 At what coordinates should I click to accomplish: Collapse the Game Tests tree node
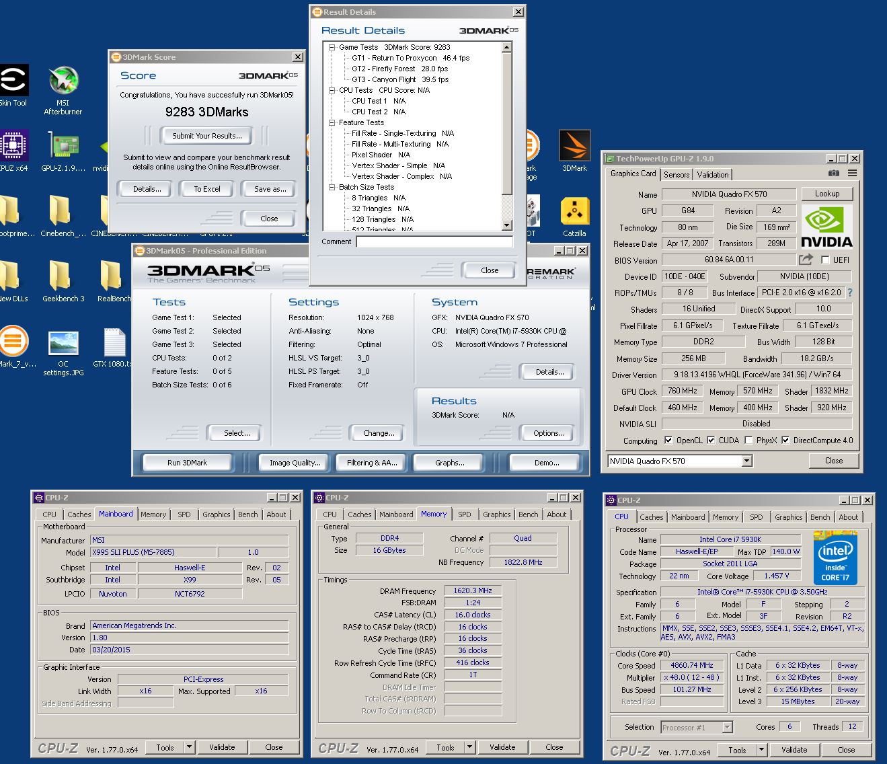point(332,48)
